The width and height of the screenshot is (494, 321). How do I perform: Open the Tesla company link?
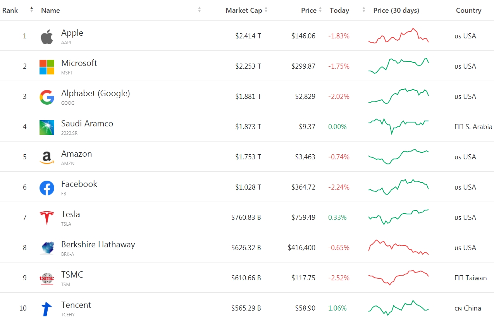[71, 214]
